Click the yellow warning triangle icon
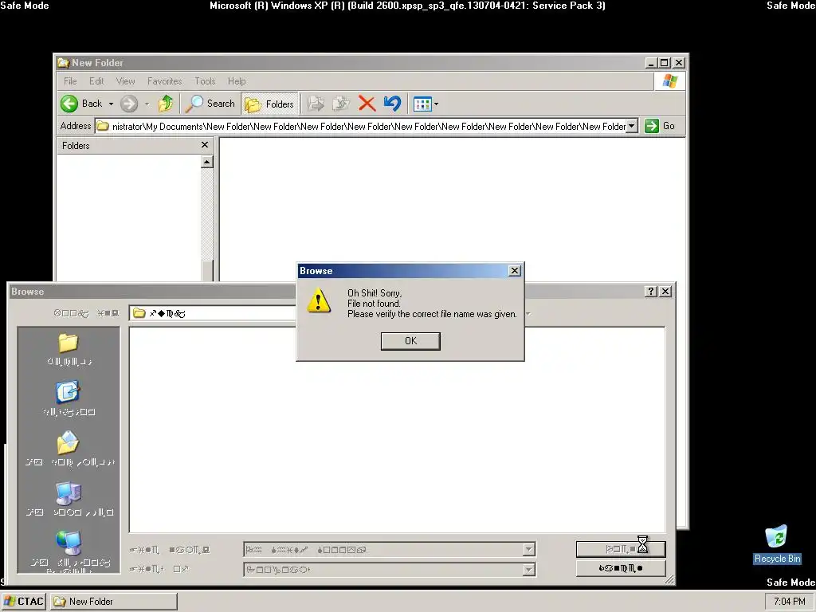816x612 pixels. tap(319, 300)
